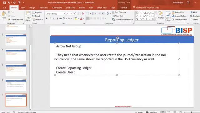Click the Bullets list icon
Screen dimensions: 200x113
87,13
